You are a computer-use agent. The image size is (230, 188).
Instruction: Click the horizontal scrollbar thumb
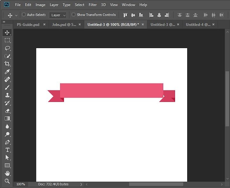pyautogui.click(x=156, y=184)
